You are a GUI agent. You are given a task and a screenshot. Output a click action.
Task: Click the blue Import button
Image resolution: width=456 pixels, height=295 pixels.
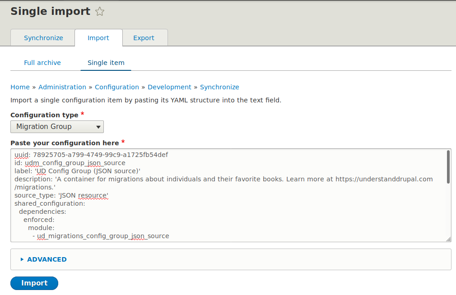pyautogui.click(x=34, y=283)
